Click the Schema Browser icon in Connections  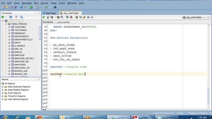pos(22,17)
